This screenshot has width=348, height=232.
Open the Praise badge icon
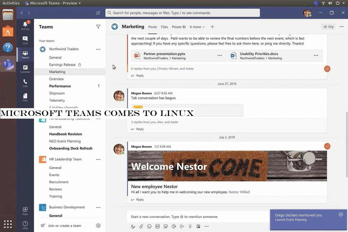click(190, 226)
